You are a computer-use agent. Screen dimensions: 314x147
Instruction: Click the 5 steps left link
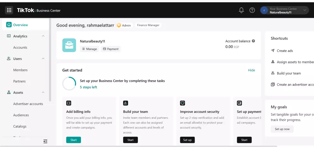click(x=89, y=87)
